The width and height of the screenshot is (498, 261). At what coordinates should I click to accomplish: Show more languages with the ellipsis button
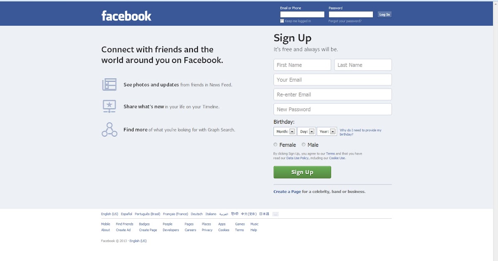(x=276, y=214)
